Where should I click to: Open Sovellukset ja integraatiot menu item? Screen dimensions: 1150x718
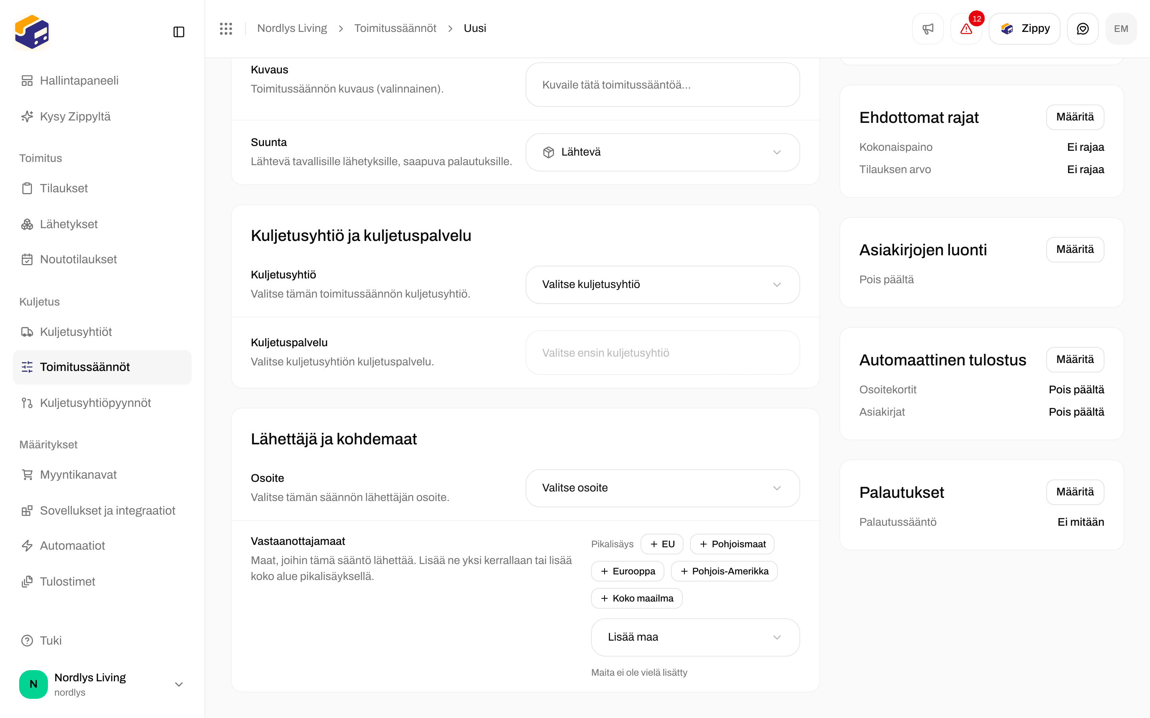102,511
